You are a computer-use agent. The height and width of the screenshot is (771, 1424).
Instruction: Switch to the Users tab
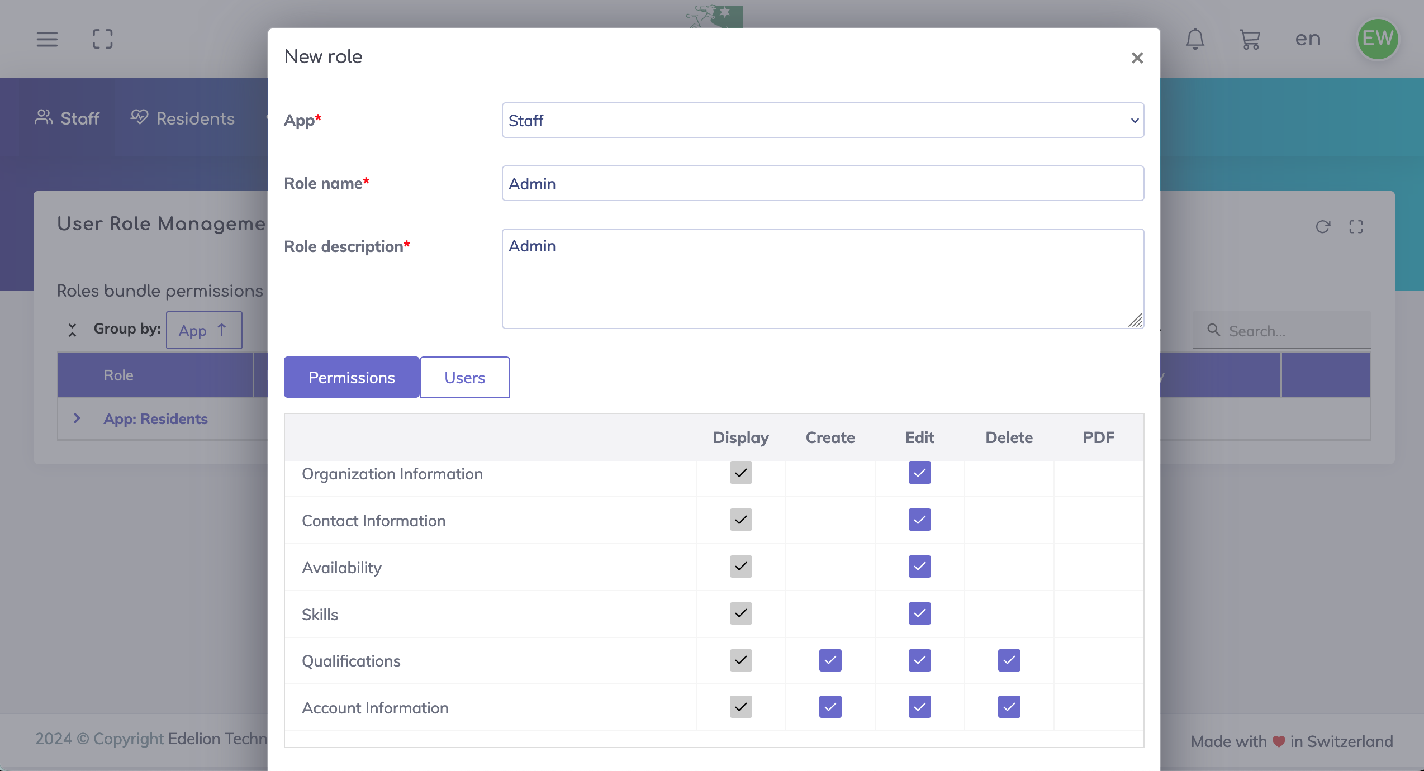pos(464,378)
